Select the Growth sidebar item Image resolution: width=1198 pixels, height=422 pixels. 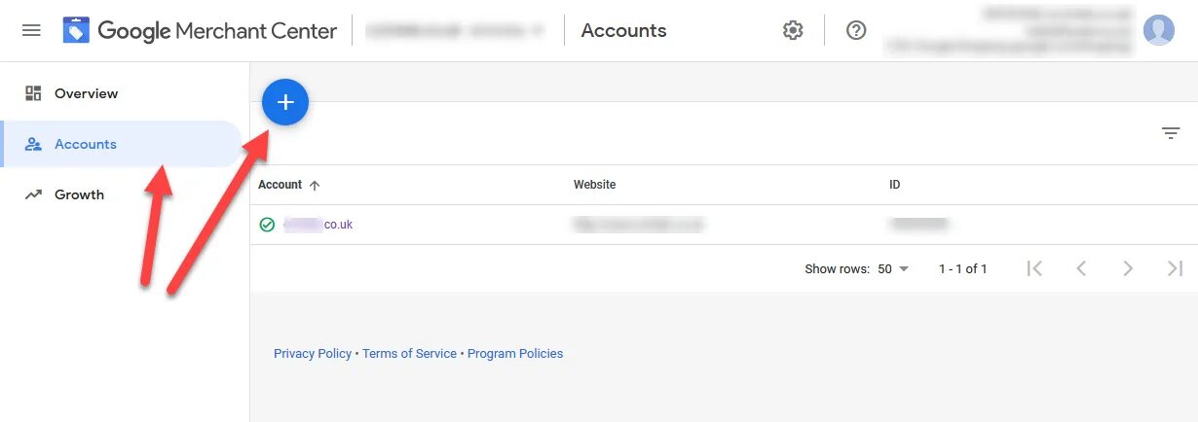pos(79,194)
